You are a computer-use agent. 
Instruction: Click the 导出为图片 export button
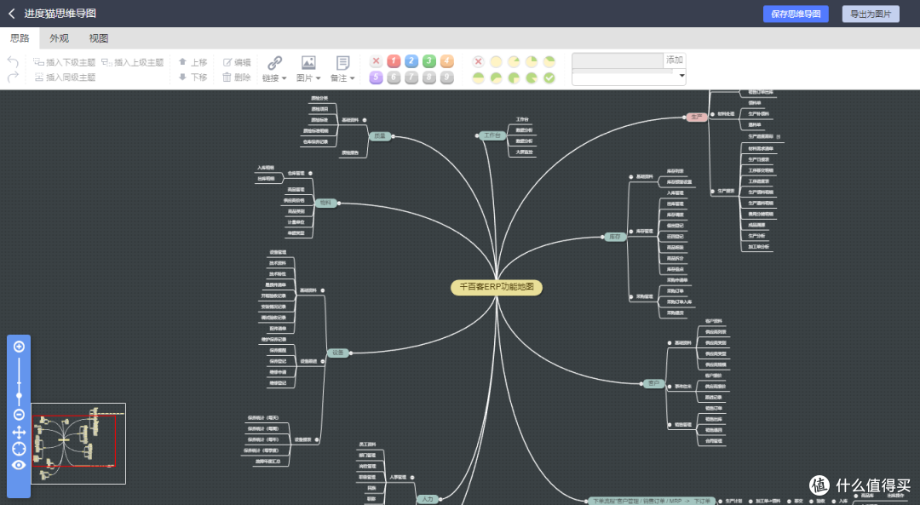(871, 14)
